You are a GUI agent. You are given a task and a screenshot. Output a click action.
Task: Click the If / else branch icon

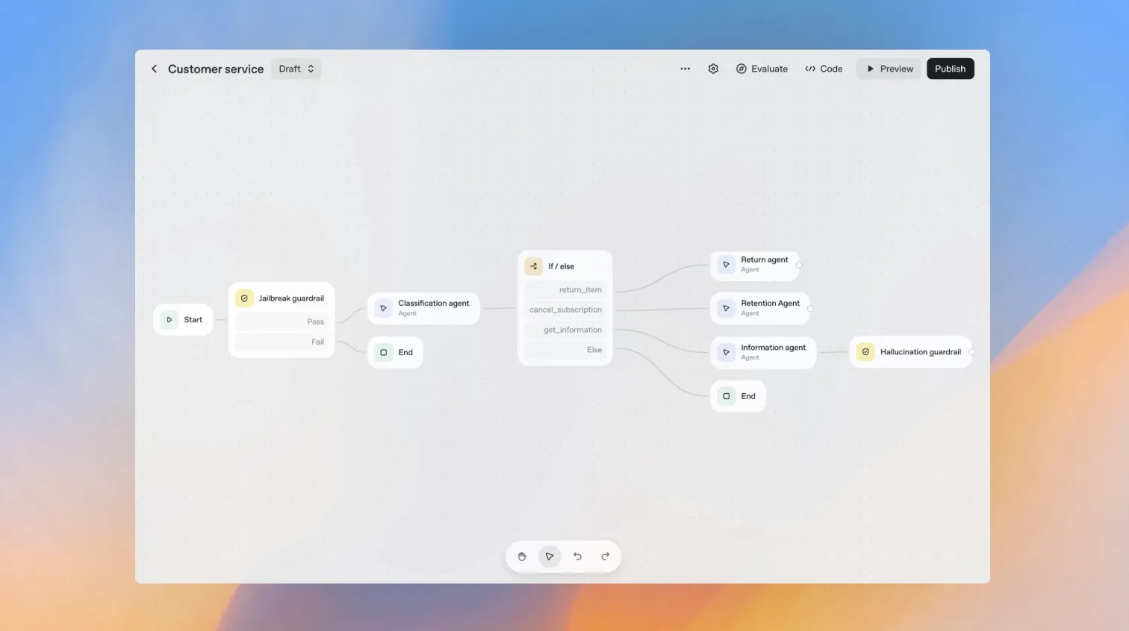click(x=534, y=266)
